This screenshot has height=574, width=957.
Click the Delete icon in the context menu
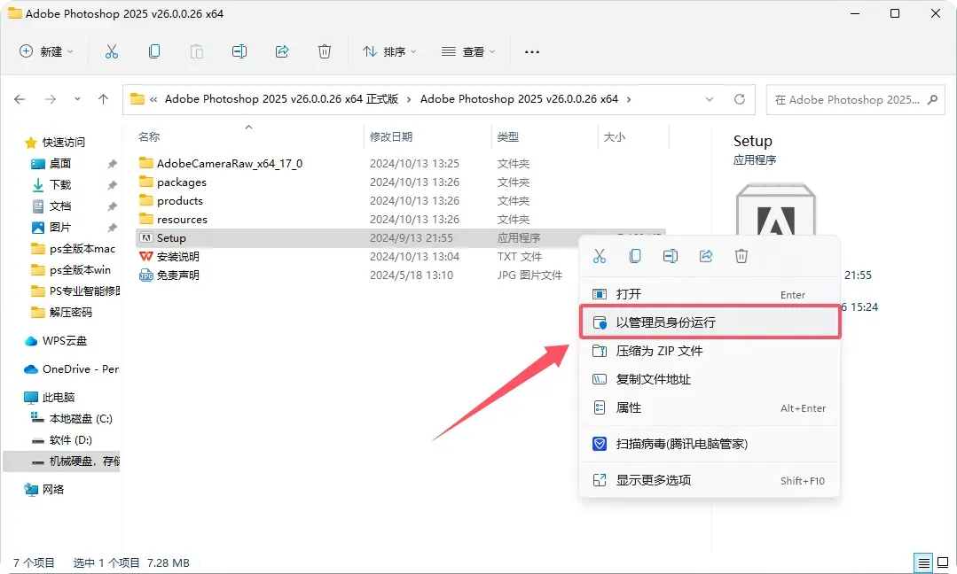[x=741, y=256]
